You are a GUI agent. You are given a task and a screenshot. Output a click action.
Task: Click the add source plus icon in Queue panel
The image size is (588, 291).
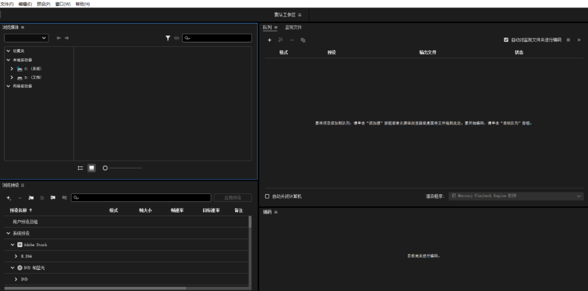pyautogui.click(x=269, y=40)
